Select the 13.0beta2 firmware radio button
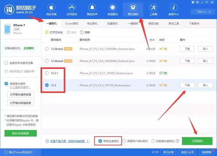 [47, 49]
